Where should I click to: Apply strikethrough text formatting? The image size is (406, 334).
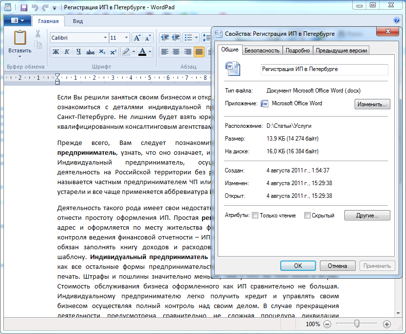point(90,52)
